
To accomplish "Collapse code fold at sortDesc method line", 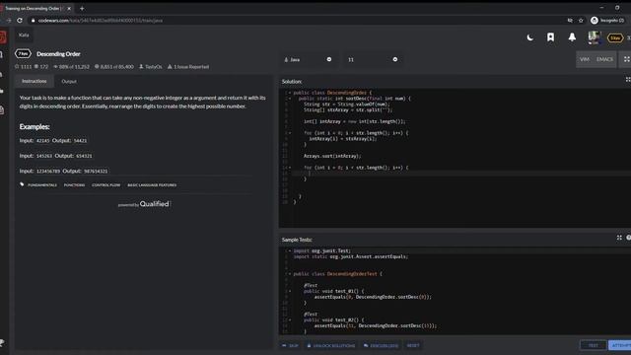I will tap(290, 99).
